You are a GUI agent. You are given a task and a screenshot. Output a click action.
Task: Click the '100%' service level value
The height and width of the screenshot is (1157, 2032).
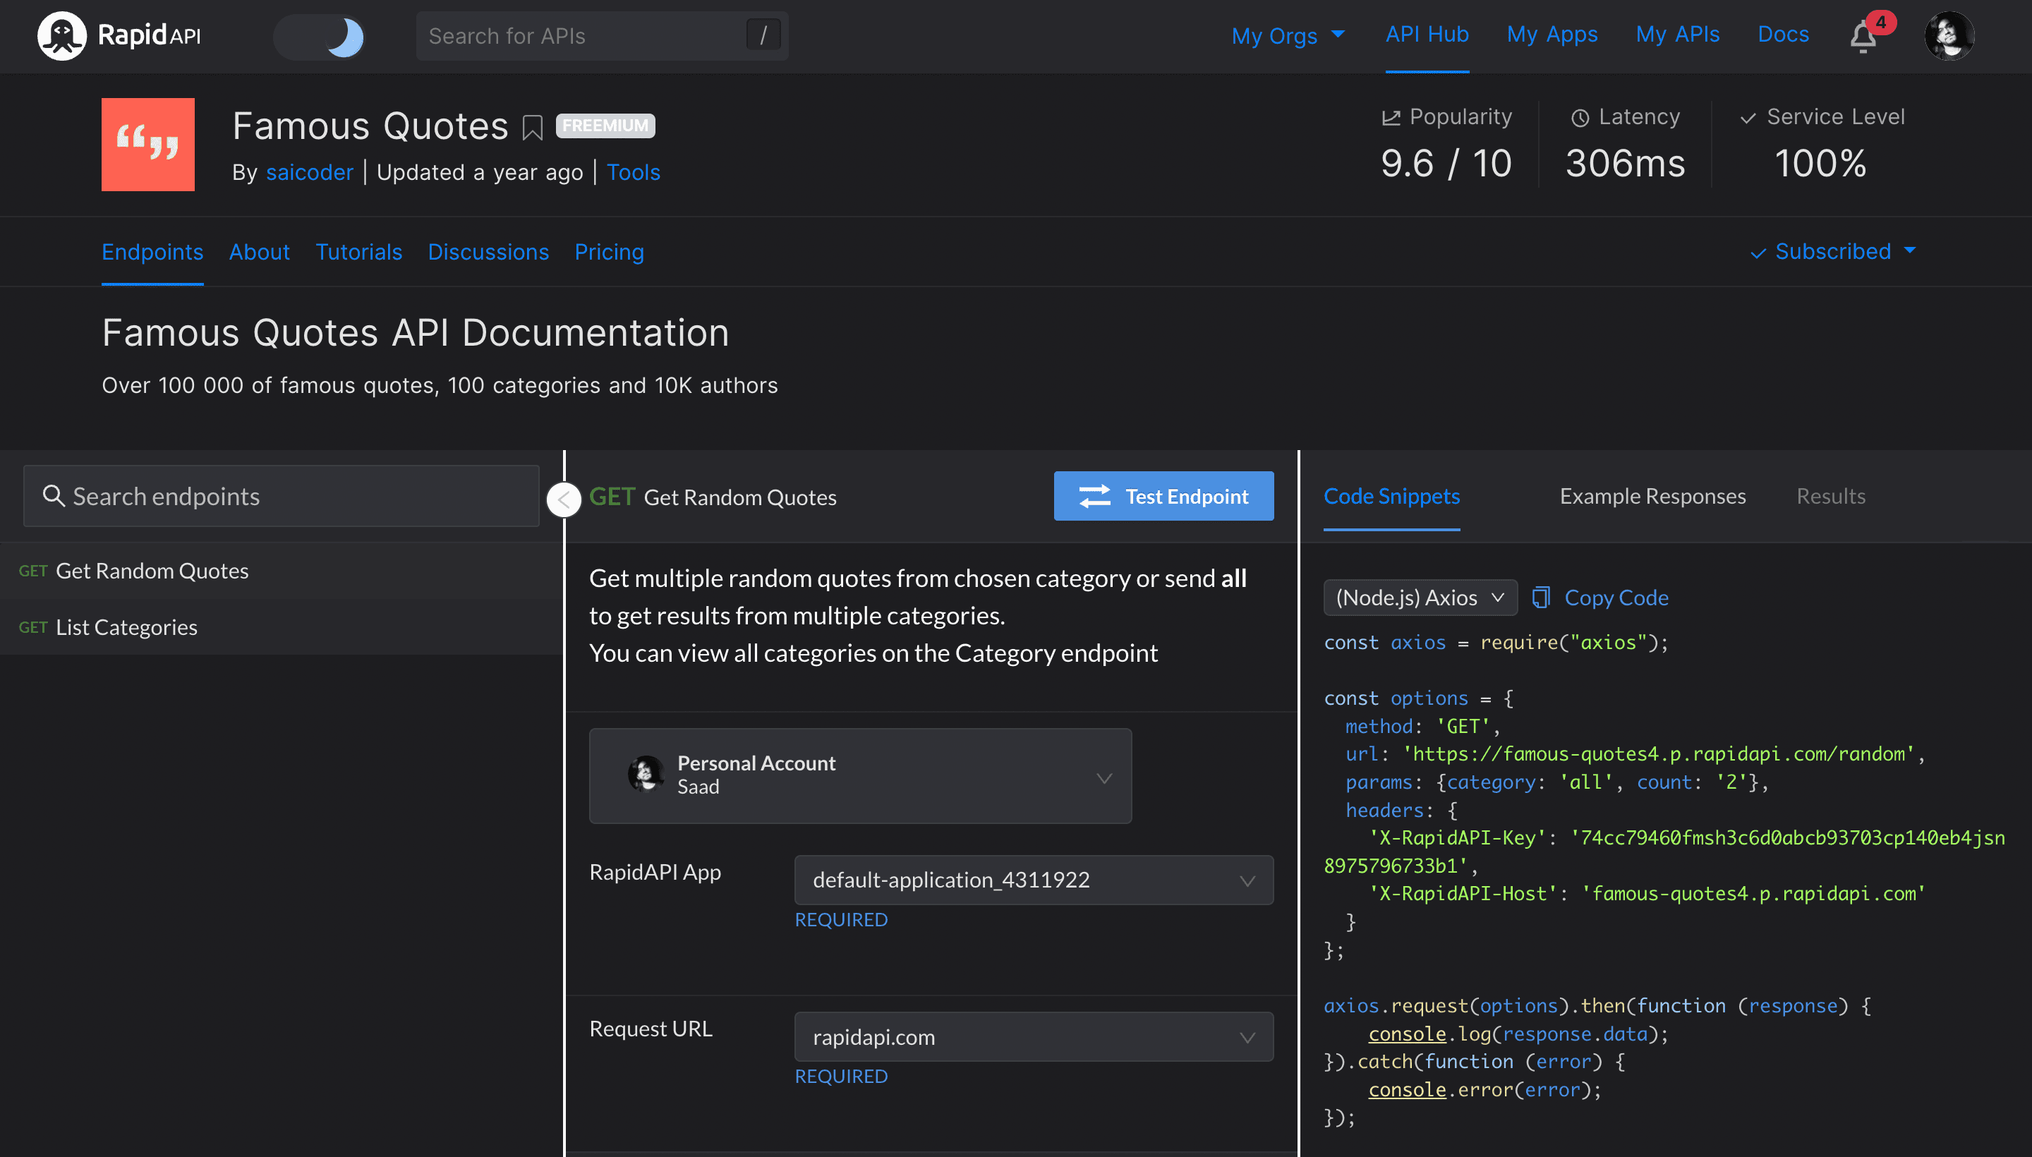[x=1820, y=163]
